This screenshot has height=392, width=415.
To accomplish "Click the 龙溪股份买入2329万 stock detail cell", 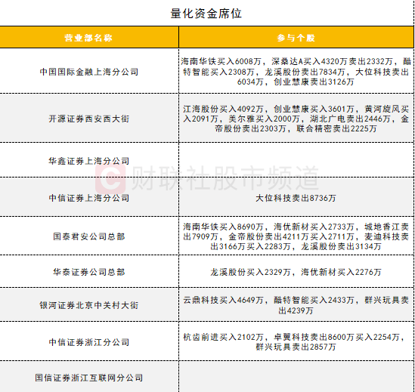I will click(x=296, y=272).
